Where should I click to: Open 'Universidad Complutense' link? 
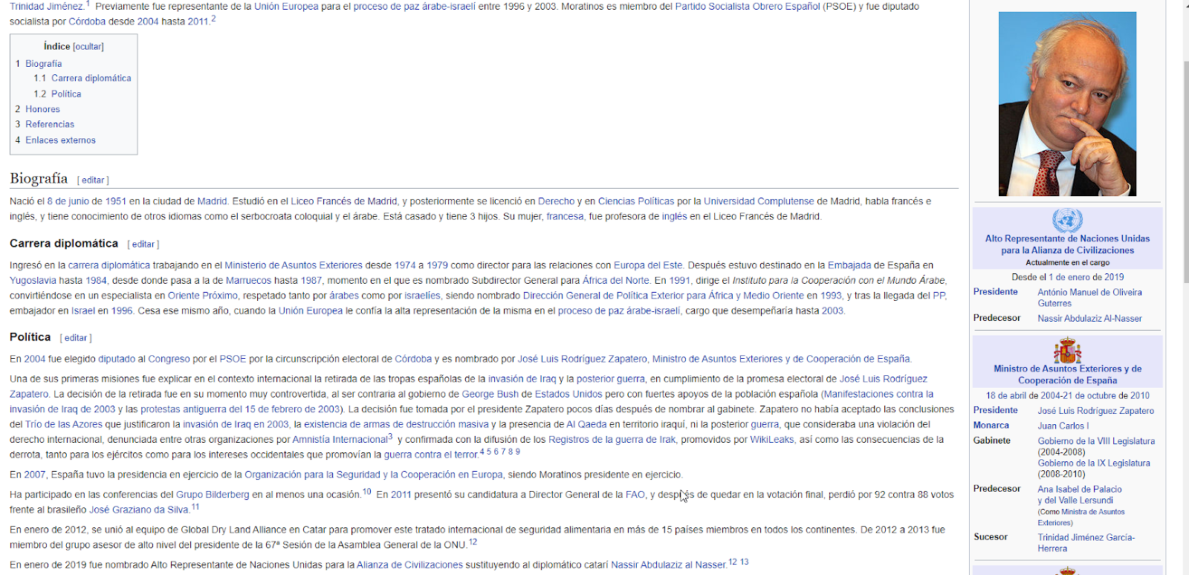click(x=759, y=201)
